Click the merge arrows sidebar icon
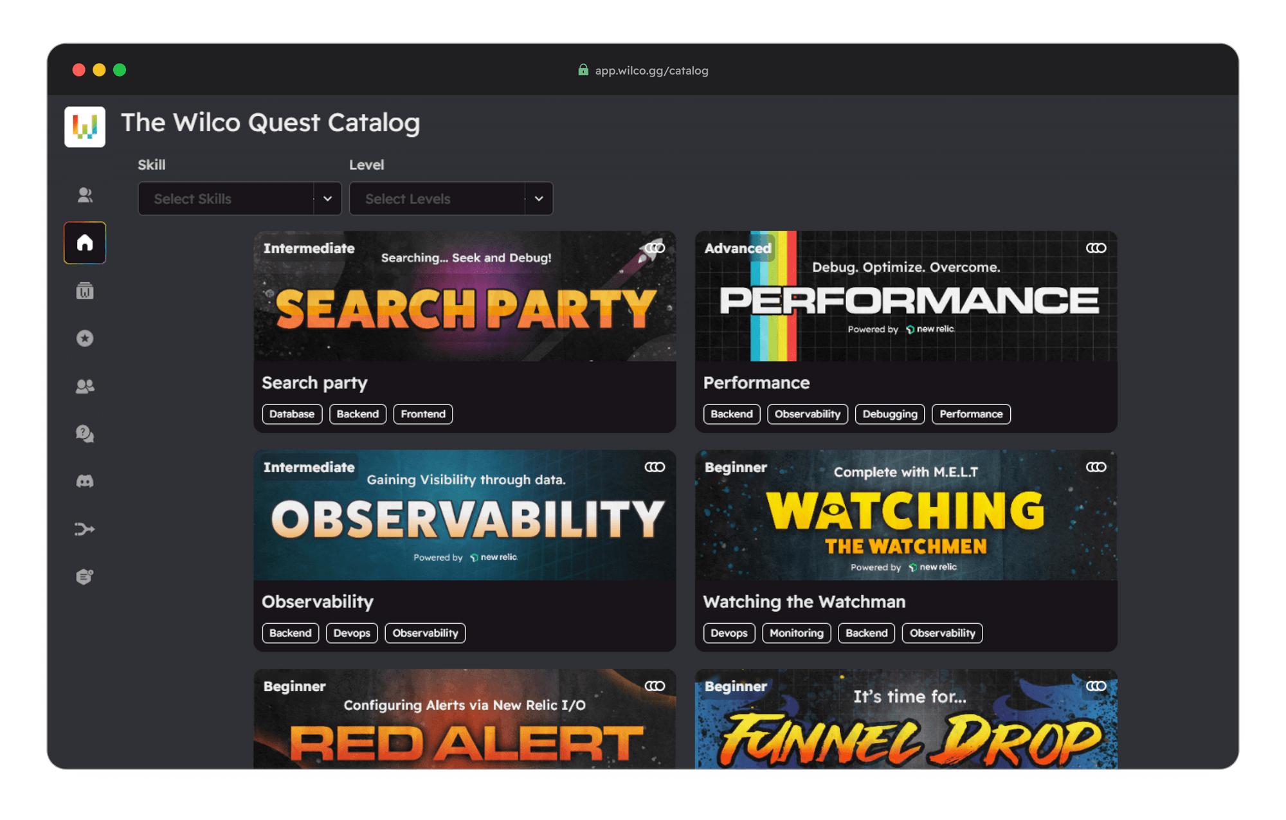Image resolution: width=1286 pixels, height=820 pixels. click(85, 529)
